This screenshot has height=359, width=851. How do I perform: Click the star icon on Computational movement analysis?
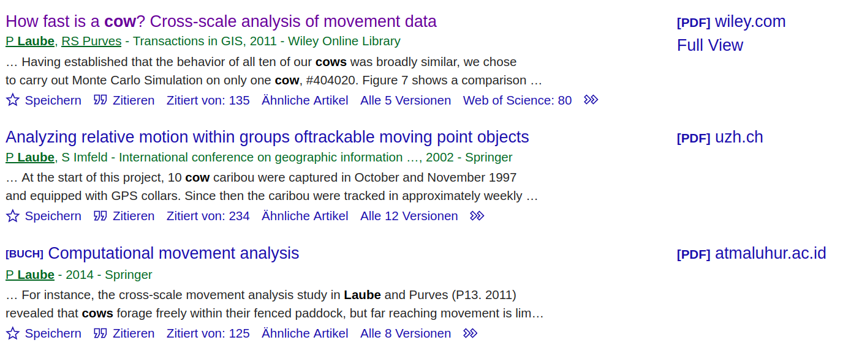[x=13, y=333]
